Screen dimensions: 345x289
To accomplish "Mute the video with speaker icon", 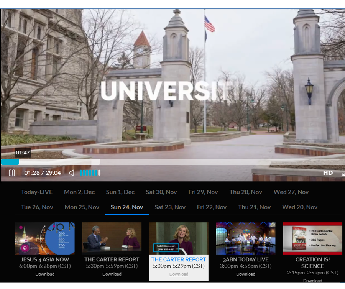I will [72, 173].
